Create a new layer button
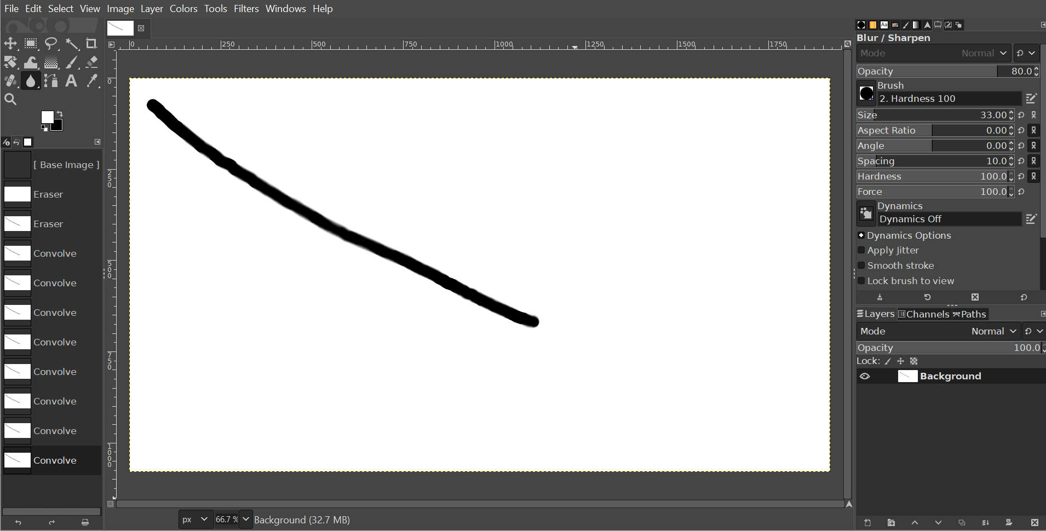Screen dimensions: 1046x531 (867, 523)
